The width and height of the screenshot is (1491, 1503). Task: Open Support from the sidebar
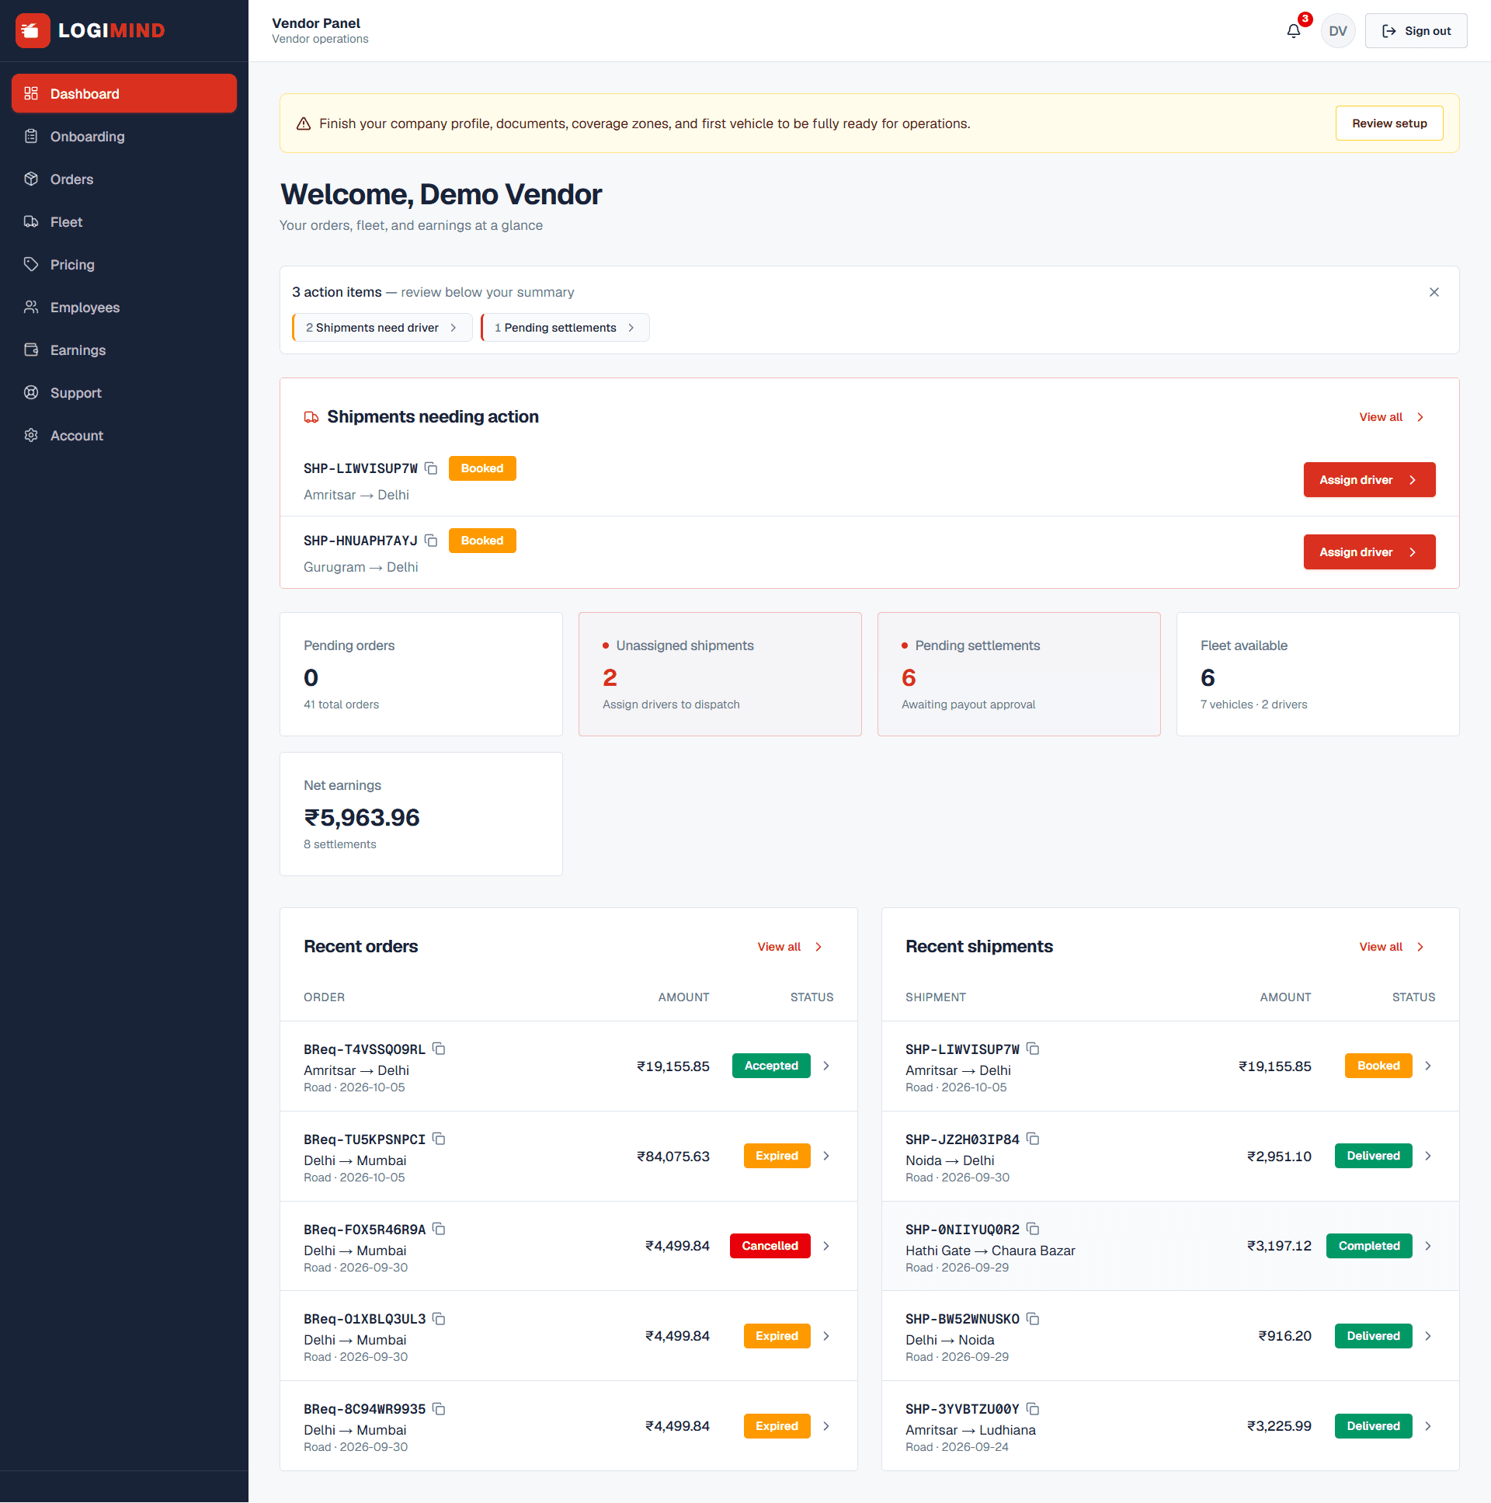(x=124, y=393)
